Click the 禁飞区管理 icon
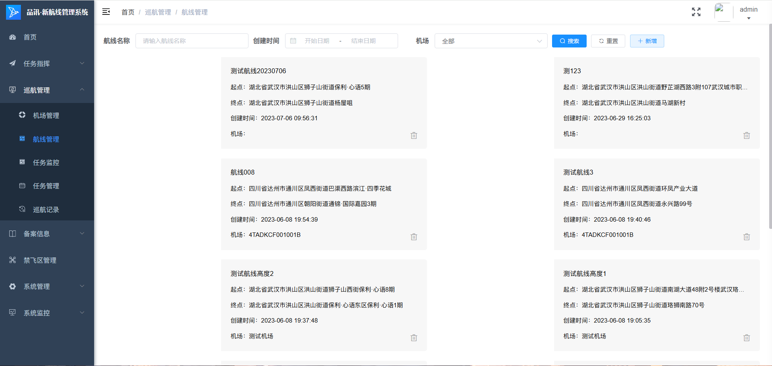 click(12, 260)
